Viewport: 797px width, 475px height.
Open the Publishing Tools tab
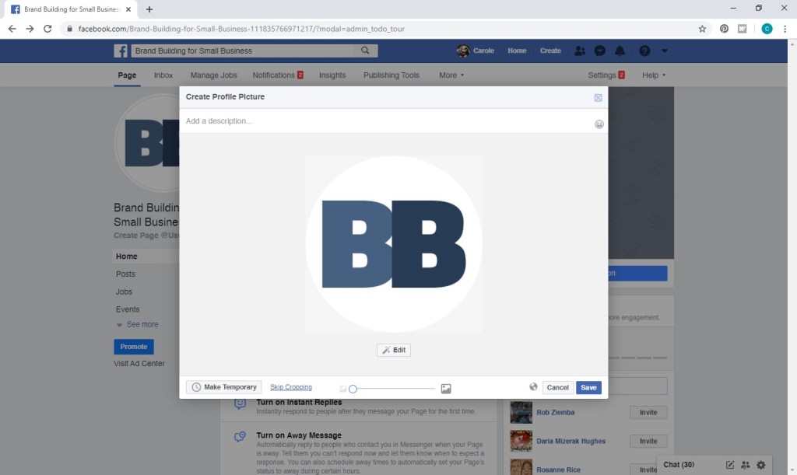pos(391,75)
